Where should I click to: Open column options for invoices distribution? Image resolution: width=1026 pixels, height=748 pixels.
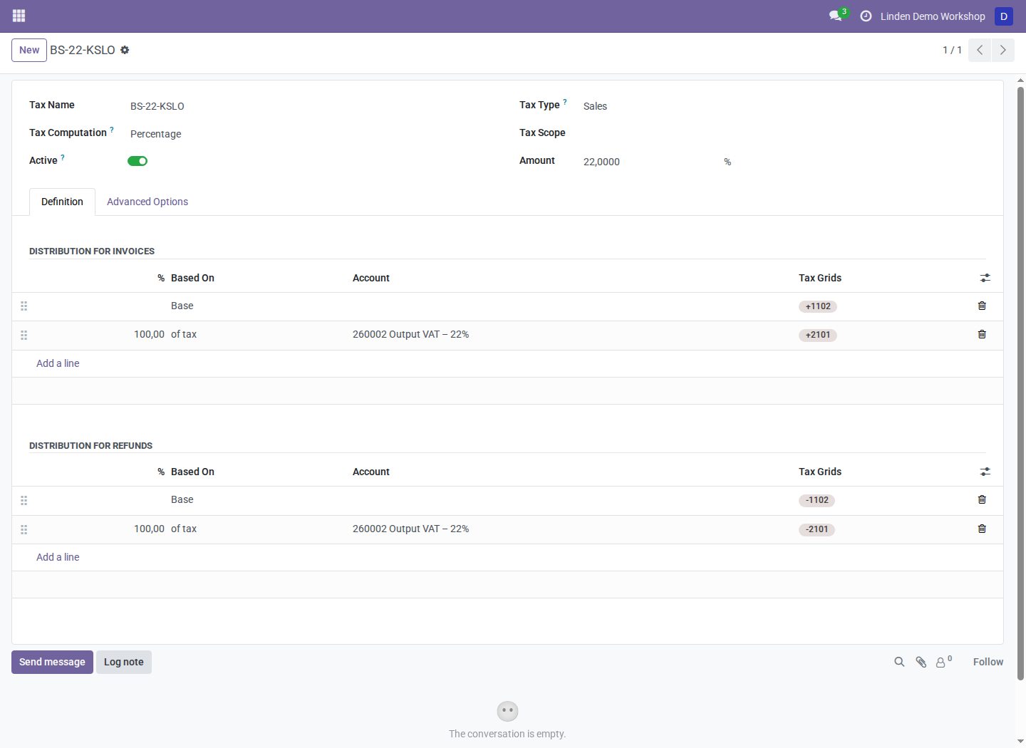click(985, 278)
